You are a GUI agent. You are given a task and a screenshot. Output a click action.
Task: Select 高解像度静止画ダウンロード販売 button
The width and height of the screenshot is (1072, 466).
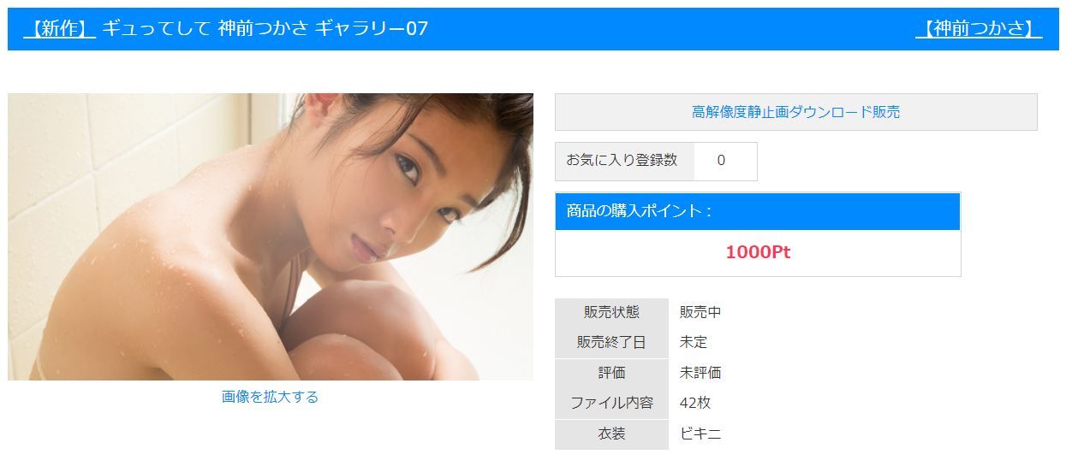tap(796, 112)
